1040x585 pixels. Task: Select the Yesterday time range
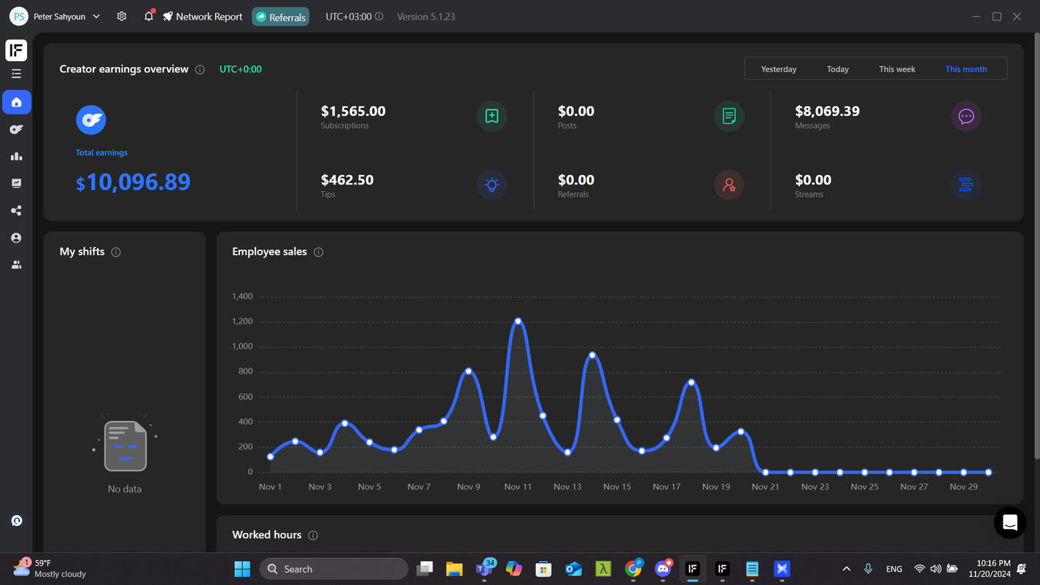pyautogui.click(x=778, y=69)
